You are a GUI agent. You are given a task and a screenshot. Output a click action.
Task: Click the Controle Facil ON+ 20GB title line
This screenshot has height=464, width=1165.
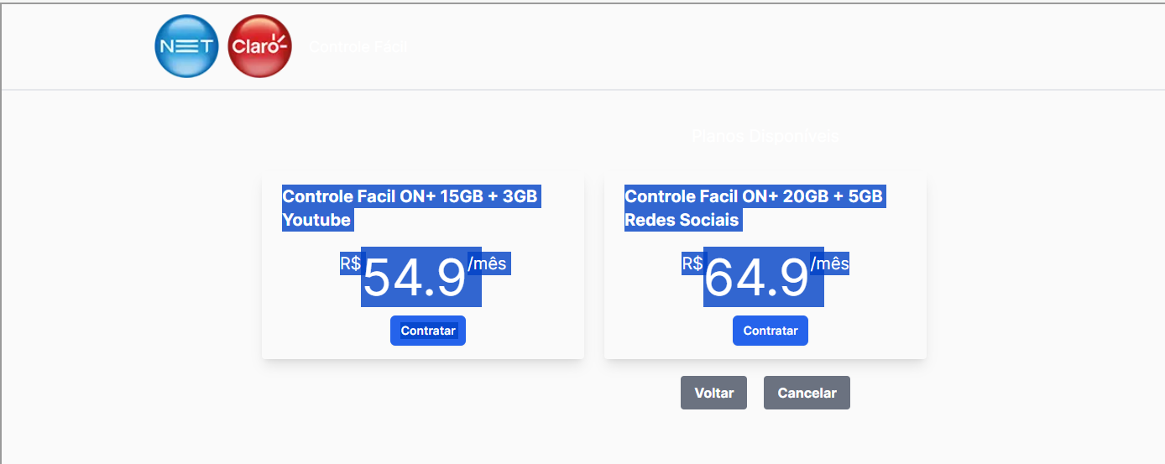click(x=754, y=196)
